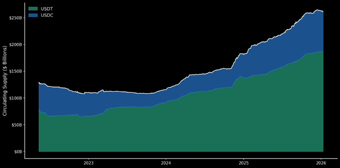Viewport: 340px width, 168px height.
Task: Click the $150B y-axis tick label
Action: pyautogui.click(x=15, y=71)
